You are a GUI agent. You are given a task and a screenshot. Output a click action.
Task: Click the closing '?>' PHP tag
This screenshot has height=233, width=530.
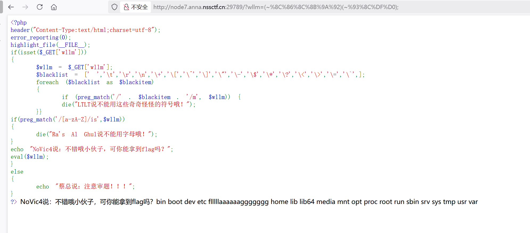tap(14, 202)
